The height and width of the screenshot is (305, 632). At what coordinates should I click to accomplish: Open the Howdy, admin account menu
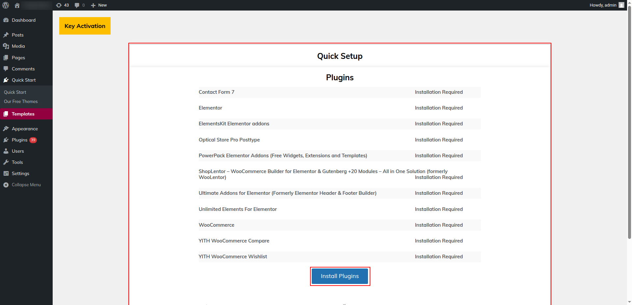[x=607, y=5]
